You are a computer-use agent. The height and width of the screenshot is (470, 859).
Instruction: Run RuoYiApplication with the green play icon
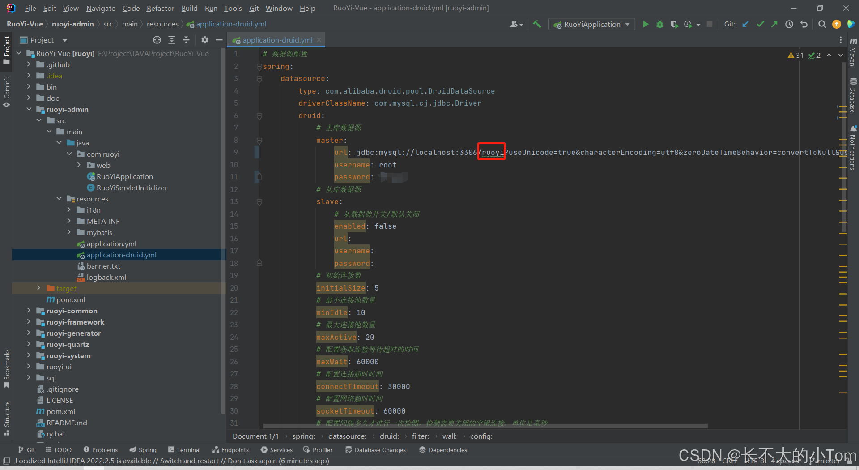[x=646, y=24]
